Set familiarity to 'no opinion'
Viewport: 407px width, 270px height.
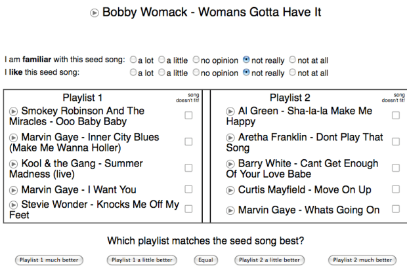pos(196,60)
